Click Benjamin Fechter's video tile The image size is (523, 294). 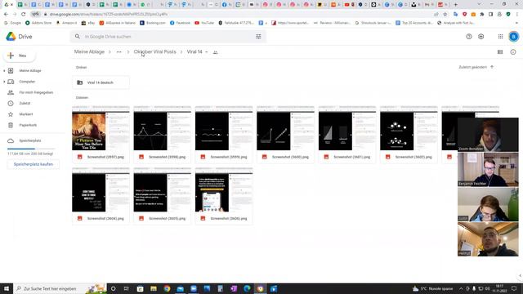(x=488, y=169)
